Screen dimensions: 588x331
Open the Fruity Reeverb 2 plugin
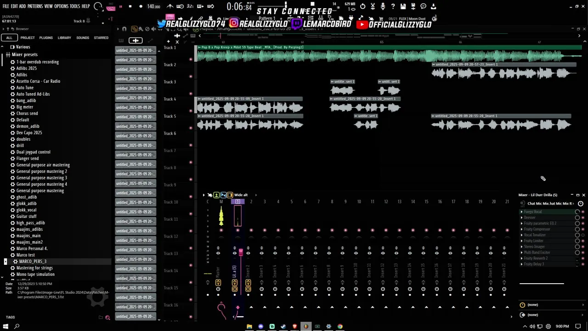(x=536, y=258)
